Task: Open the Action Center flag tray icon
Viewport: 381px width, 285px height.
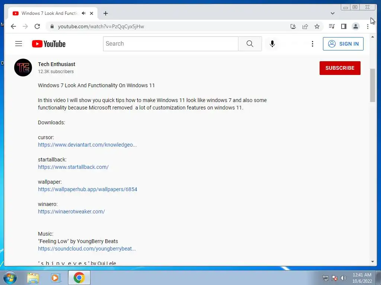Action: click(x=334, y=278)
